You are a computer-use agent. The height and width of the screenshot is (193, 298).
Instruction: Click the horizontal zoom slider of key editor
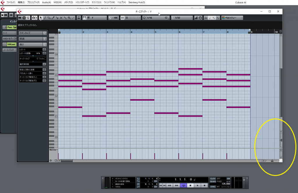point(272,161)
